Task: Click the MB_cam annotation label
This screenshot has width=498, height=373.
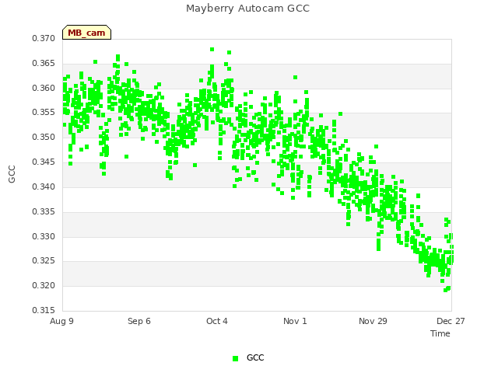Action: [86, 33]
